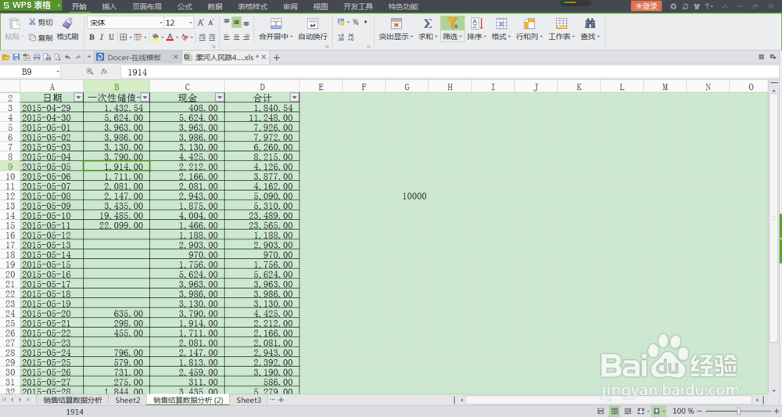Click the Merge and Center (合并居中) icon
The height and width of the screenshot is (417, 782).
tap(275, 23)
